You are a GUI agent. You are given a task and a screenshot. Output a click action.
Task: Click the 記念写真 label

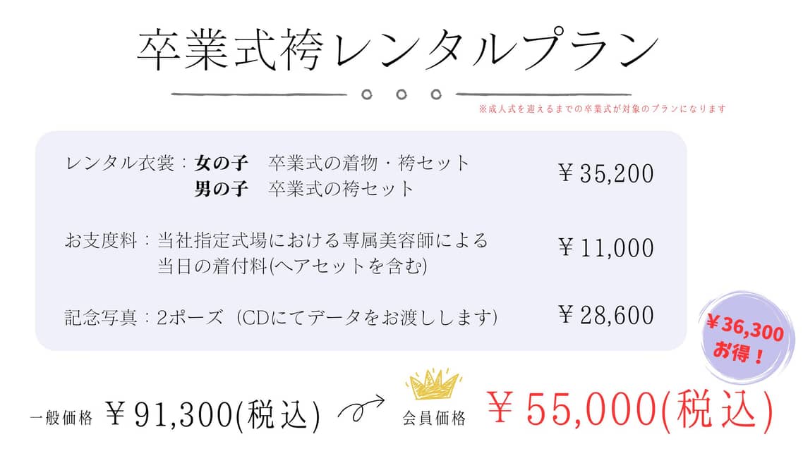click(x=101, y=318)
